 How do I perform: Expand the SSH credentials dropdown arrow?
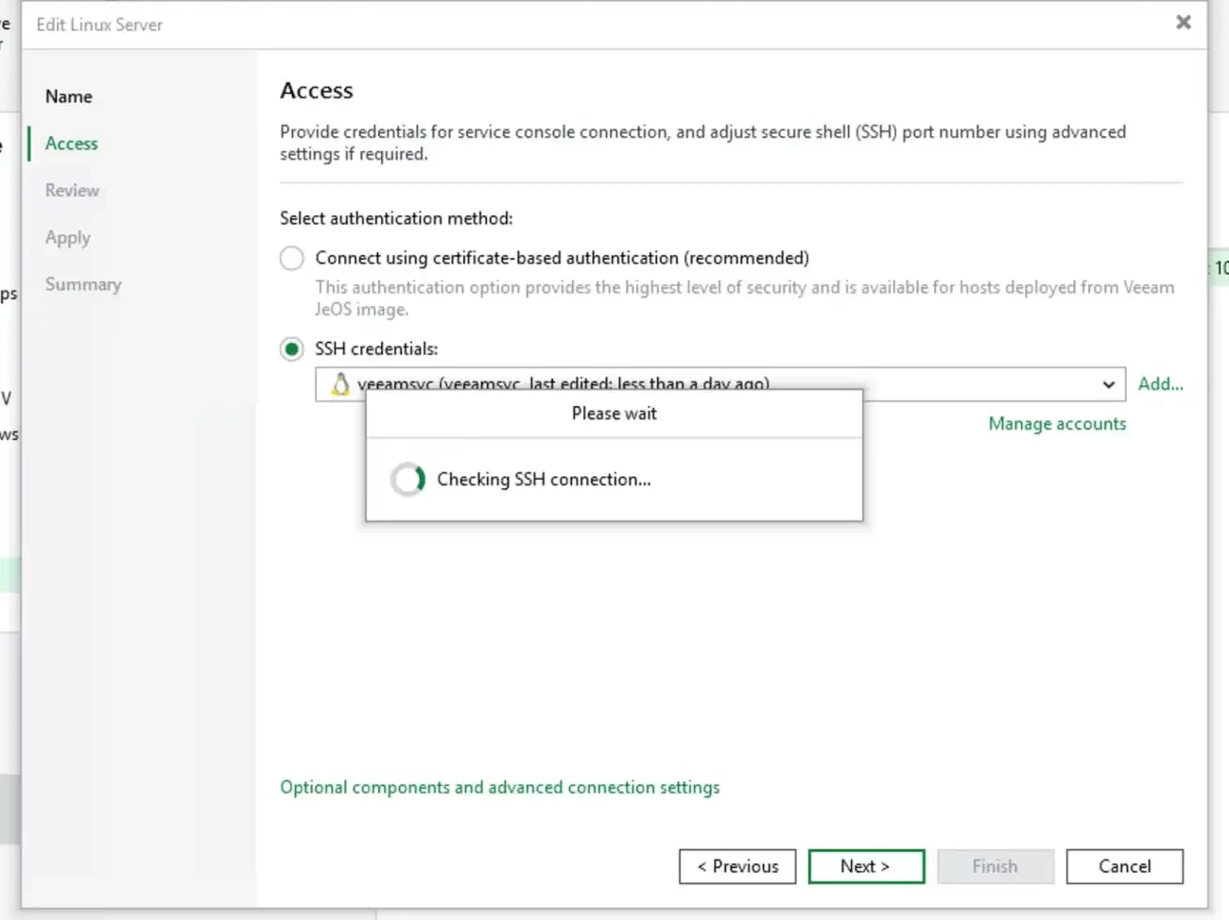(1108, 384)
